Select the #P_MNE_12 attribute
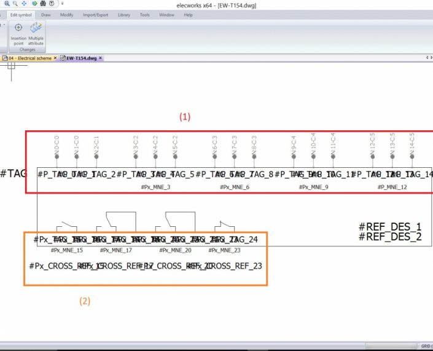 pyautogui.click(x=392, y=187)
